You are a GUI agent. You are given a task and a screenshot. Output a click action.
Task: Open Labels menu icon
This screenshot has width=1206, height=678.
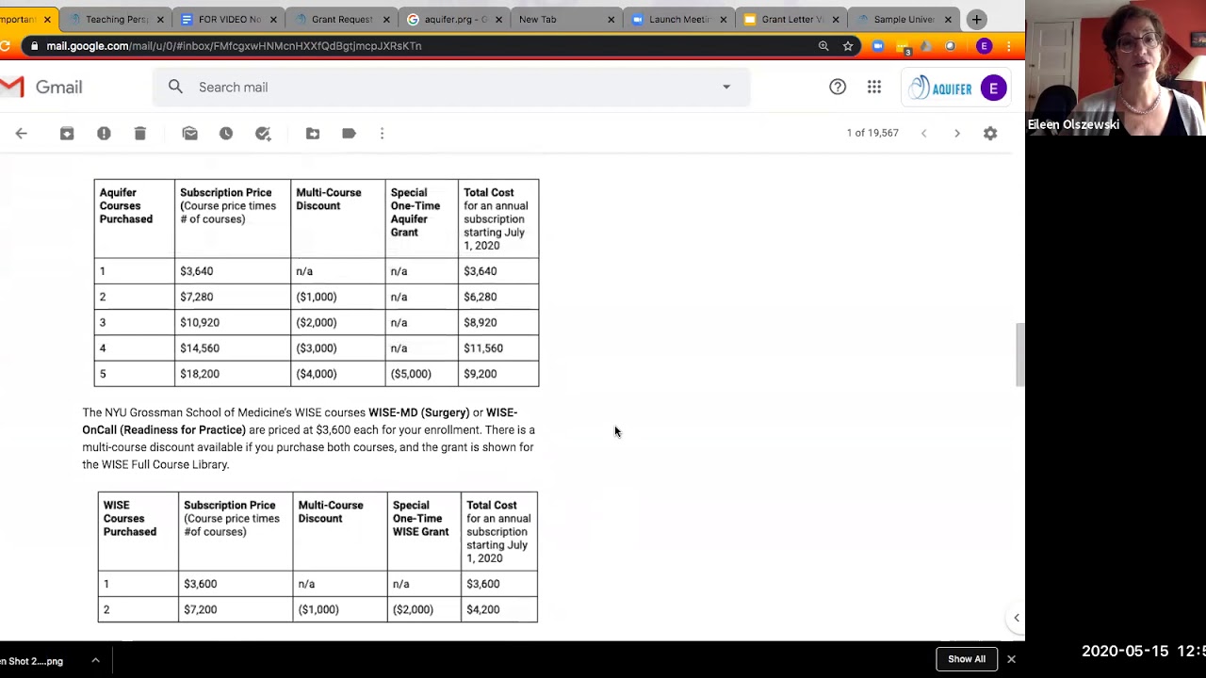(349, 134)
